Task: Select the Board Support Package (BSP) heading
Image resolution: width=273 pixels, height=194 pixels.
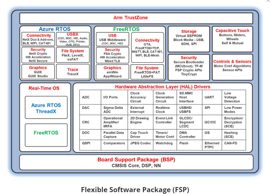Action: pyautogui.click(x=136, y=160)
